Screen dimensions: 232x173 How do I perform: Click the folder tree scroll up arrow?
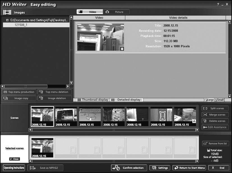pyautogui.click(x=71, y=17)
